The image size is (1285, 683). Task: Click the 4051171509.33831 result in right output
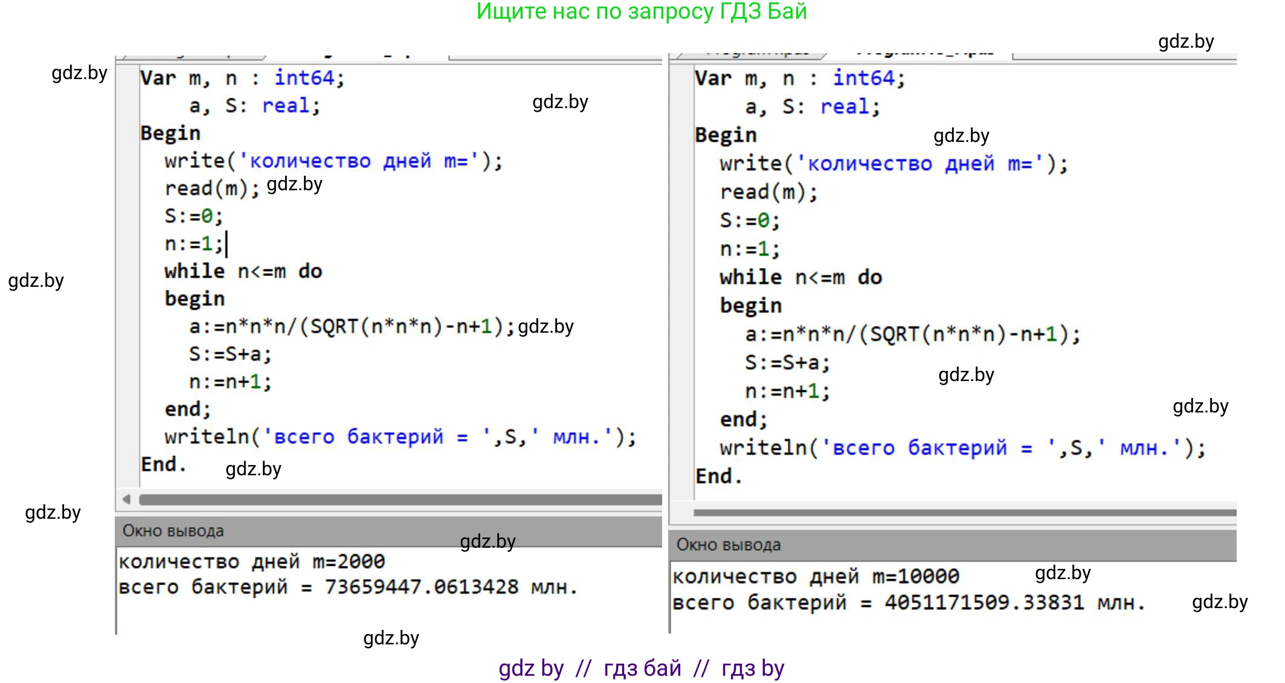[x=984, y=603]
